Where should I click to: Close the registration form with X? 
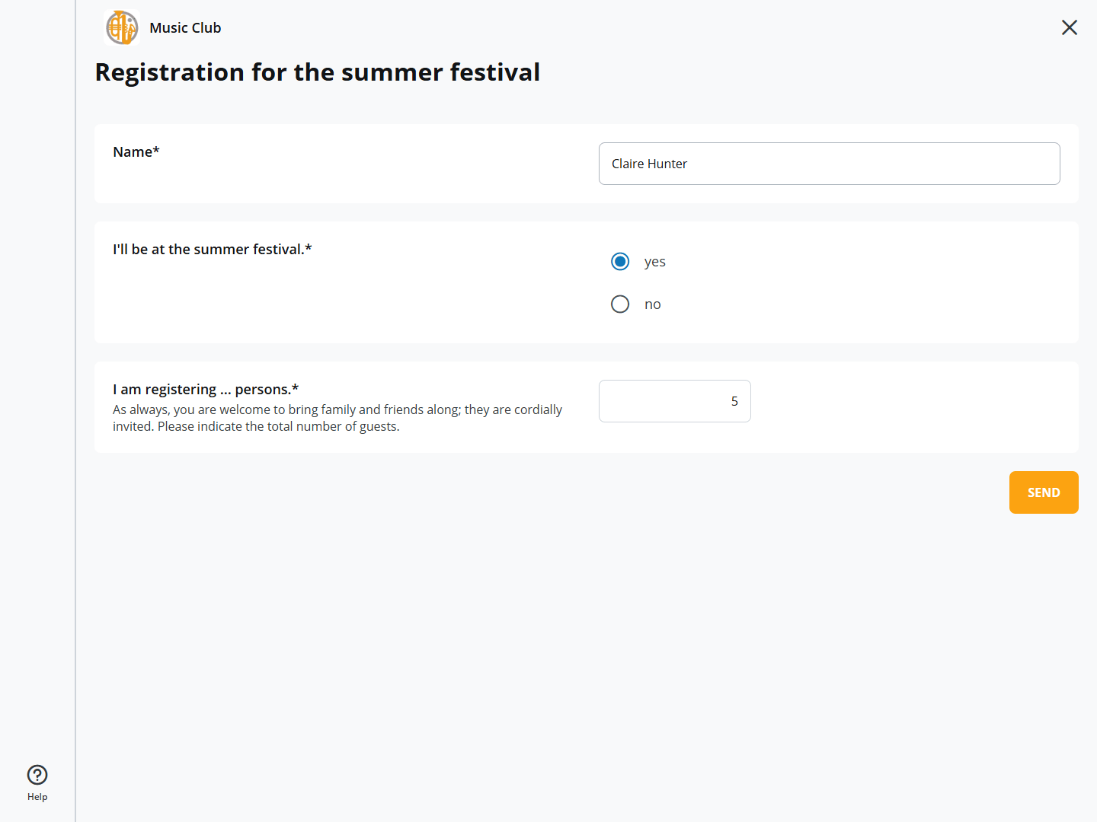point(1069,27)
